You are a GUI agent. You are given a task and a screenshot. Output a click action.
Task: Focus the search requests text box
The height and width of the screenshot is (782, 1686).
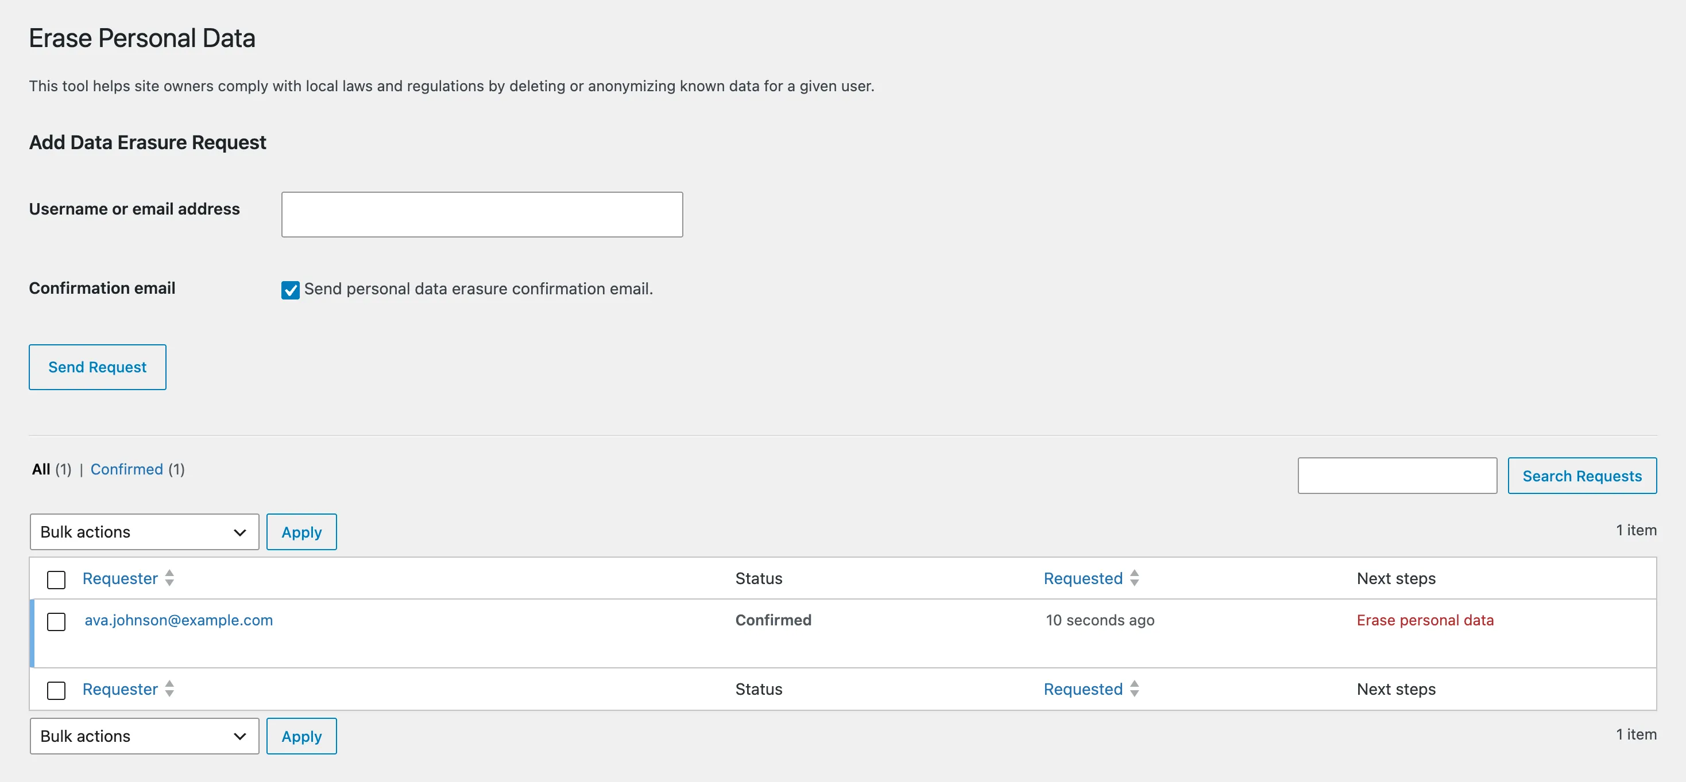click(x=1397, y=476)
